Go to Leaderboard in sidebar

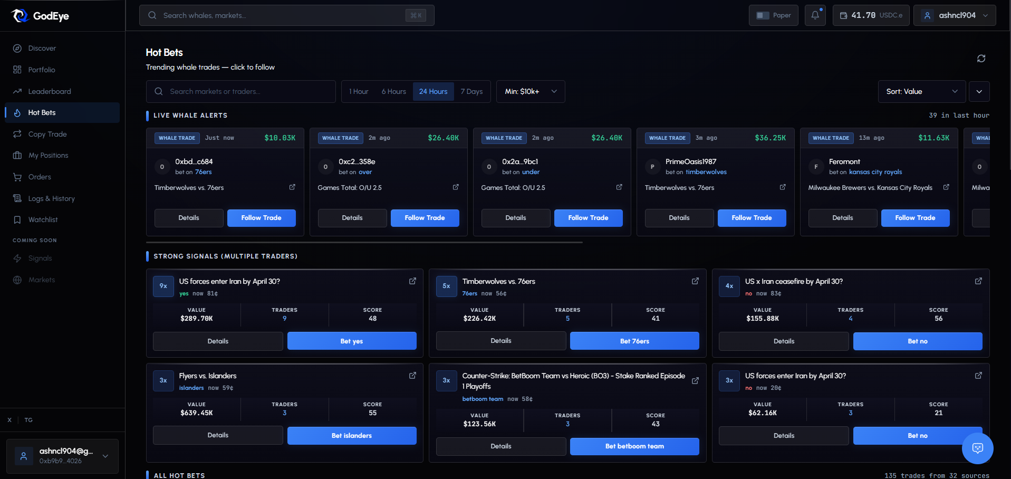(x=49, y=91)
